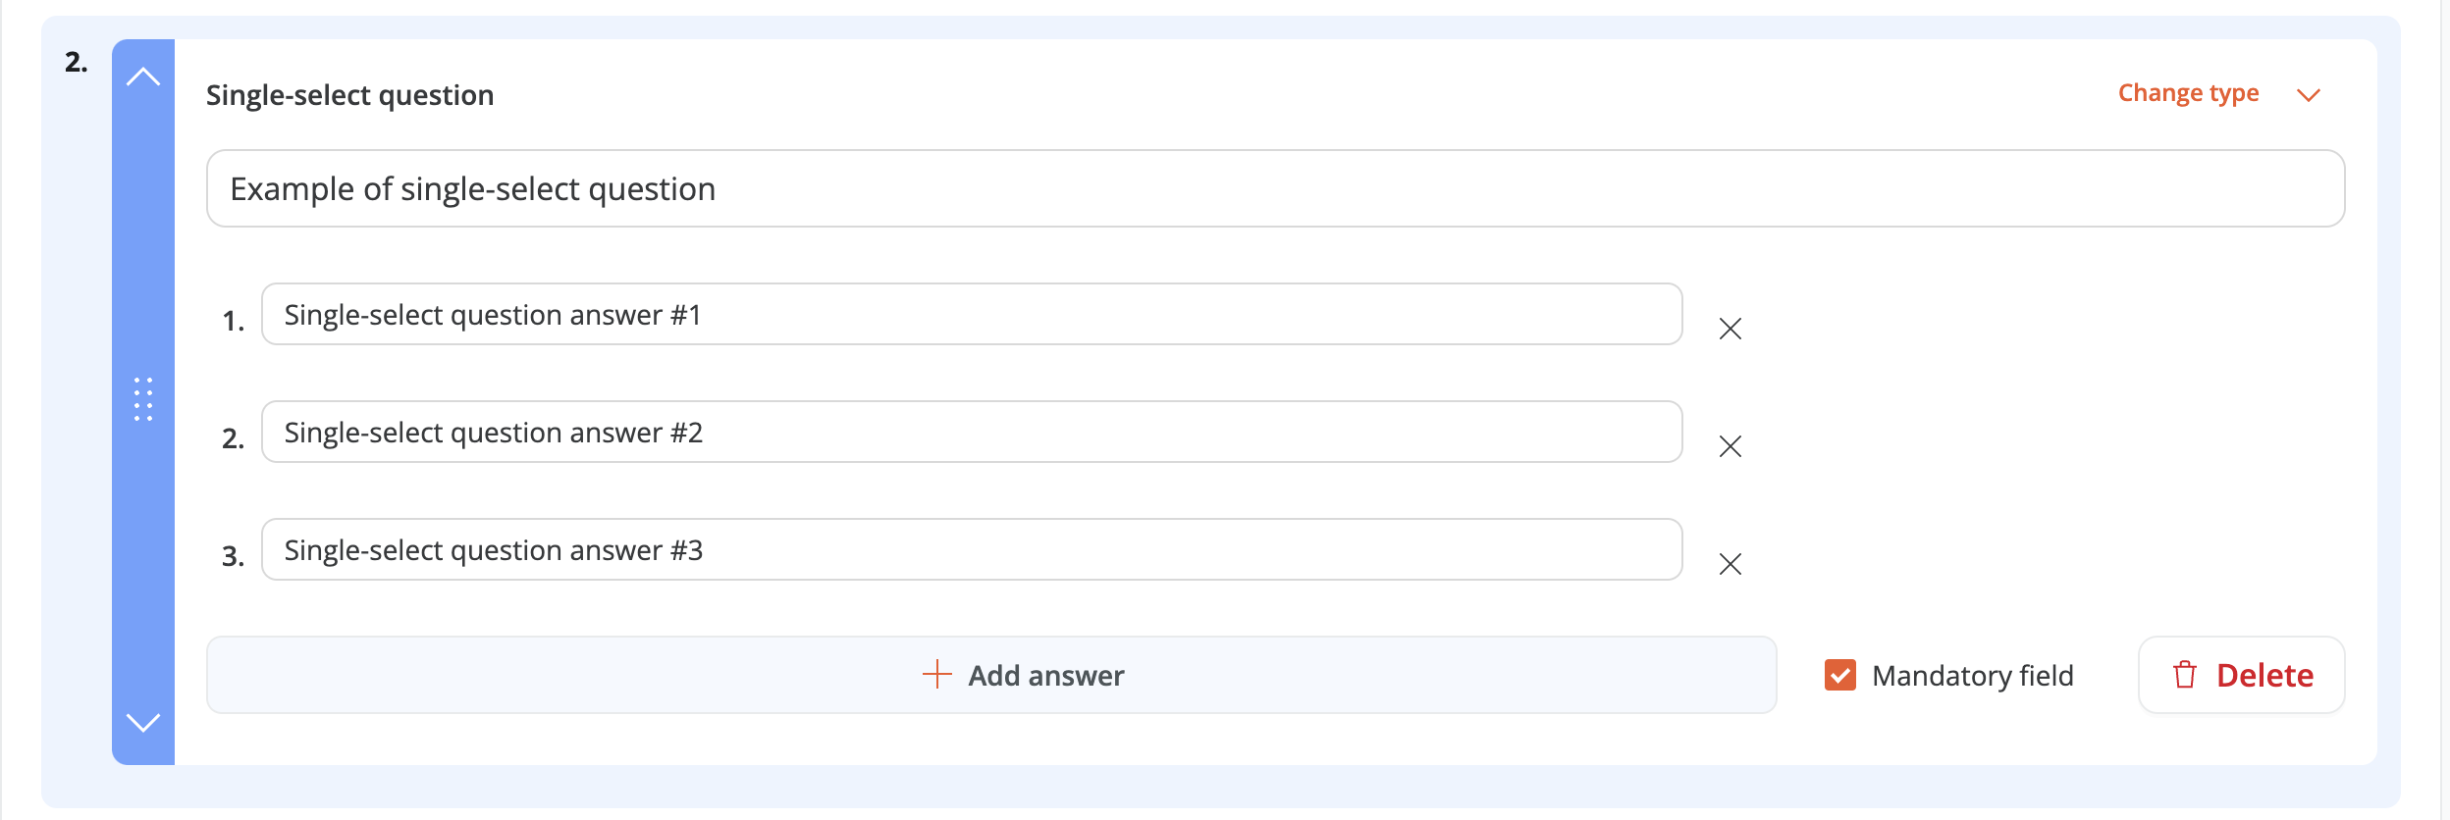2450x820 pixels.
Task: Click the Single-select question heading
Action: [x=349, y=95]
